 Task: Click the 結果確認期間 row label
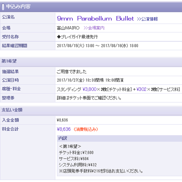[15, 46]
